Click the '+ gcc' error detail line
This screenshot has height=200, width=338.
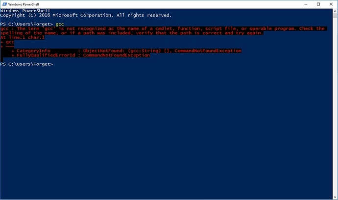7,42
